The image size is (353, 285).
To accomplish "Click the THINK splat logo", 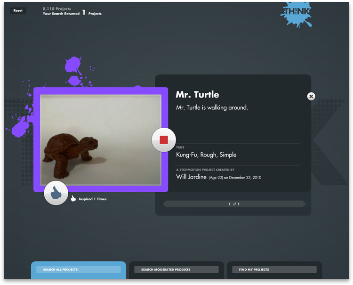I will tap(296, 14).
